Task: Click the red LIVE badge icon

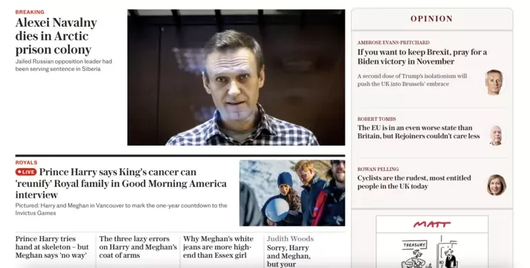Action: click(26, 172)
